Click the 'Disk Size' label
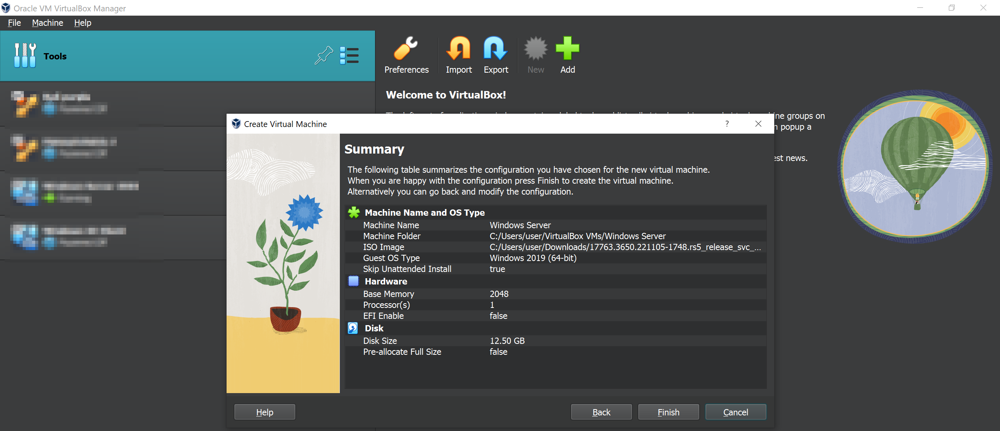The width and height of the screenshot is (1000, 431). coord(380,341)
